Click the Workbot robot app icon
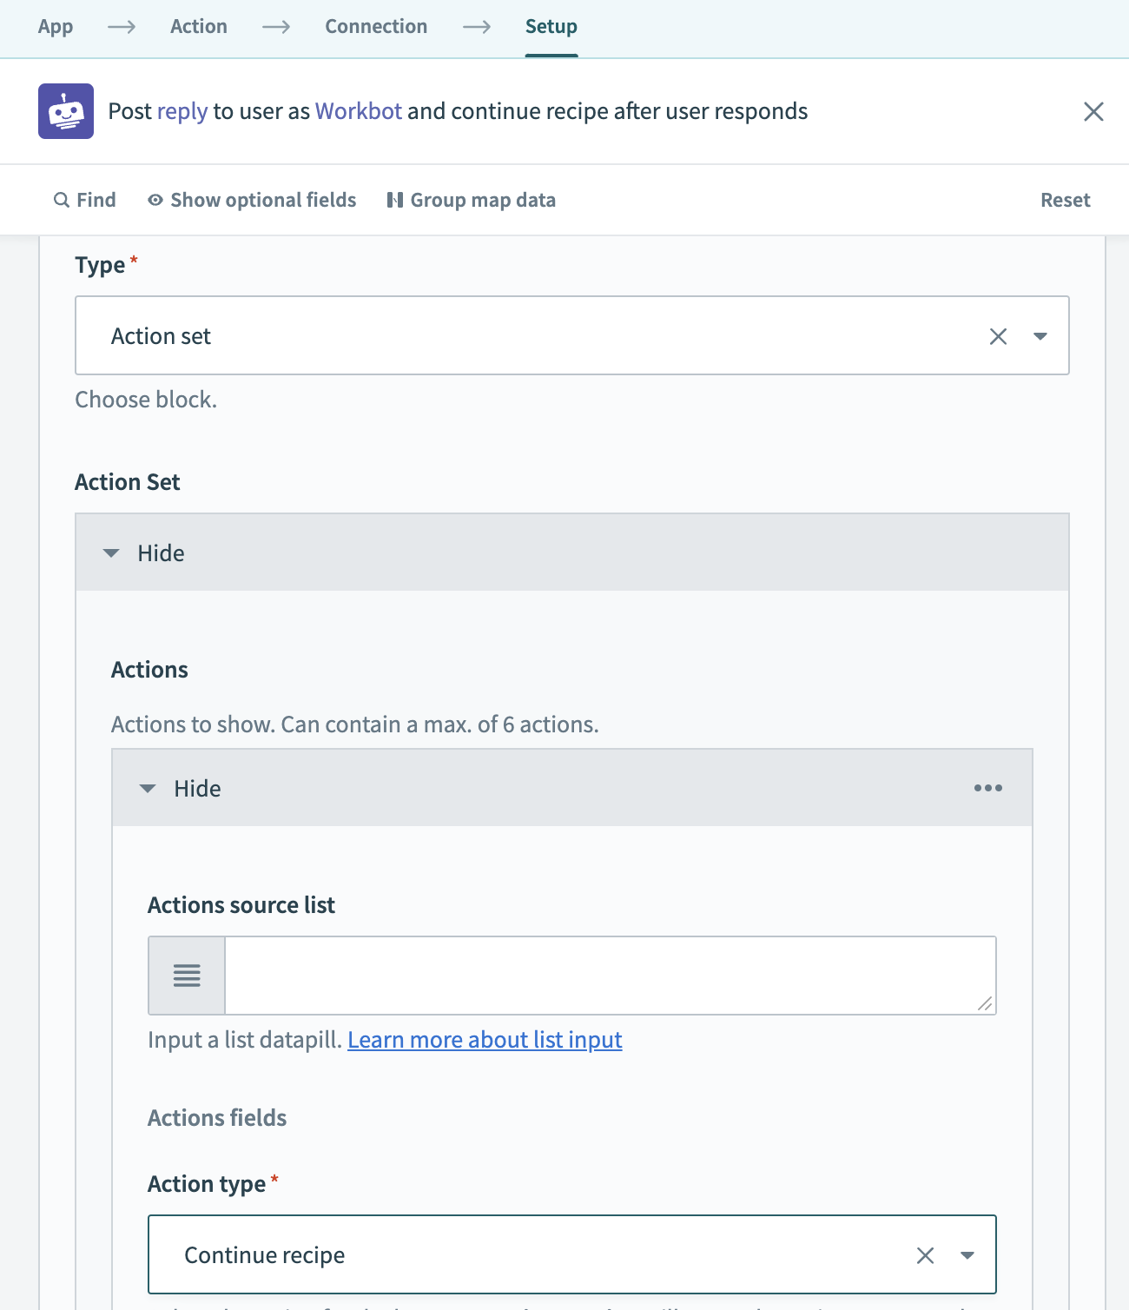Image resolution: width=1129 pixels, height=1310 pixels. point(66,111)
